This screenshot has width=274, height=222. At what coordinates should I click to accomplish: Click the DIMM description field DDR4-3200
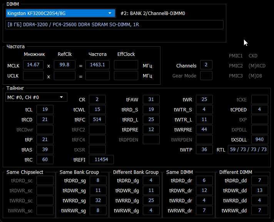[114, 25]
